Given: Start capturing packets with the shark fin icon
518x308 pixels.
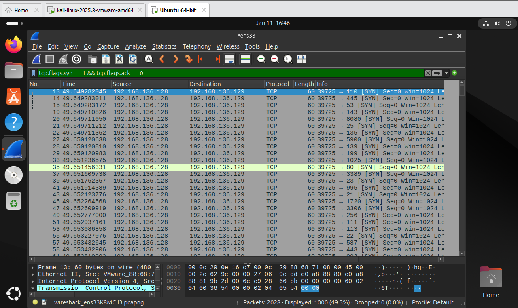Looking at the screenshot, I should 37,59.
